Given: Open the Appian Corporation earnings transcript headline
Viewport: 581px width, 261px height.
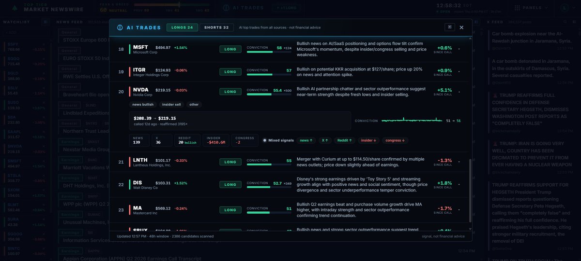Looking at the screenshot, I should tap(132, 258).
